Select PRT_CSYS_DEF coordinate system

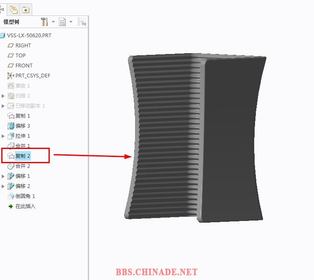(33, 76)
